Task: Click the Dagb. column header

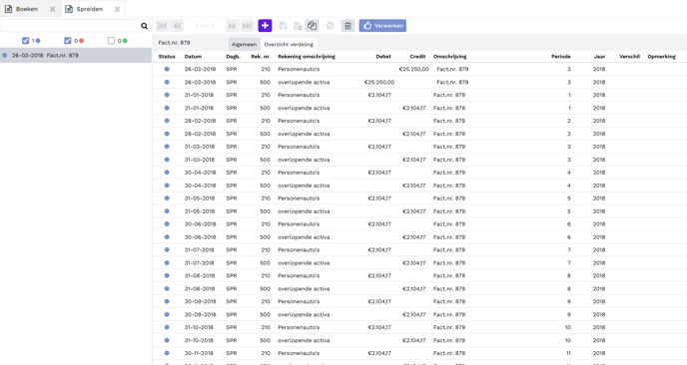Action: pyautogui.click(x=233, y=57)
